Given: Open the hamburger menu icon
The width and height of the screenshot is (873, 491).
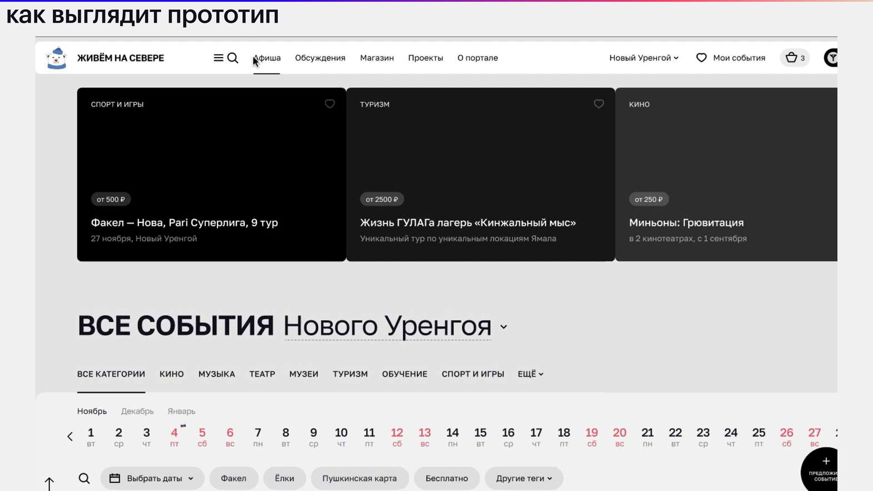Looking at the screenshot, I should [x=218, y=58].
